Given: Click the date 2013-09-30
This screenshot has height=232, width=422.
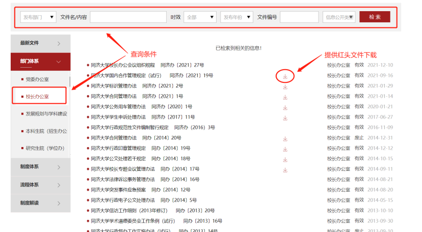Looking at the screenshot, I should [x=380, y=221].
